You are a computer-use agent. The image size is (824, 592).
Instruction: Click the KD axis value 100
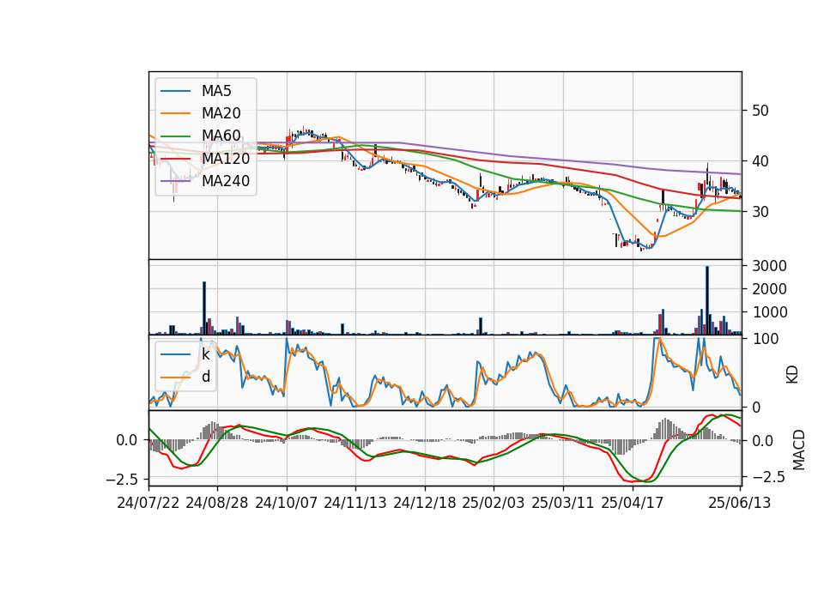point(766,339)
